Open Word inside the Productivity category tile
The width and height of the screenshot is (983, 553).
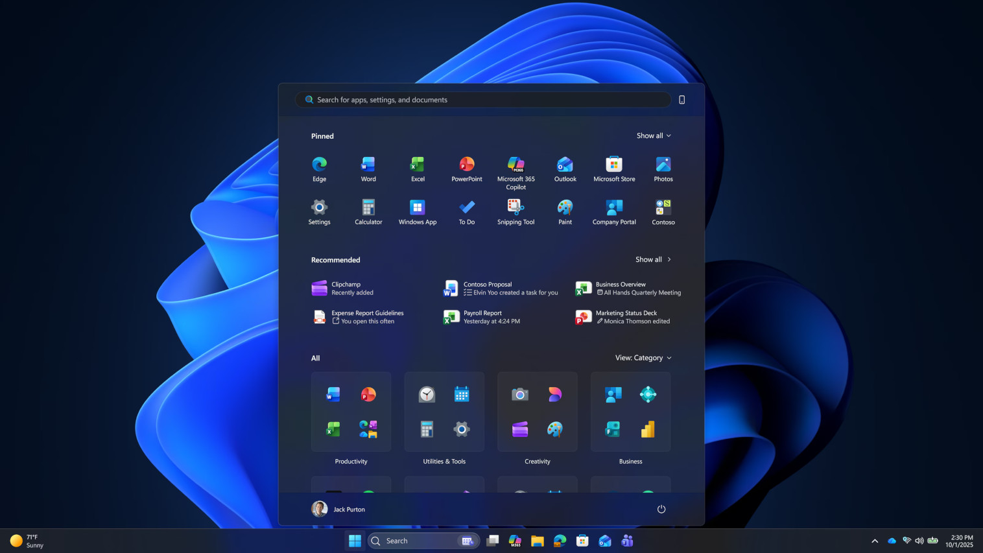click(x=333, y=394)
